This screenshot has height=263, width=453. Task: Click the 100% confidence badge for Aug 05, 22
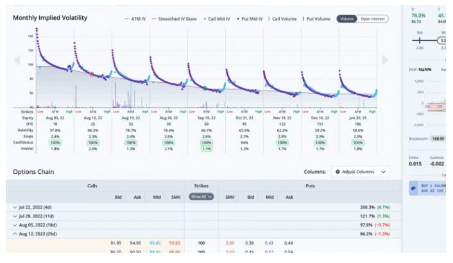pyautogui.click(x=56, y=142)
